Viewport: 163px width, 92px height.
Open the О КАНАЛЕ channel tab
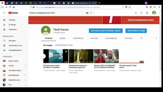(x=128, y=38)
